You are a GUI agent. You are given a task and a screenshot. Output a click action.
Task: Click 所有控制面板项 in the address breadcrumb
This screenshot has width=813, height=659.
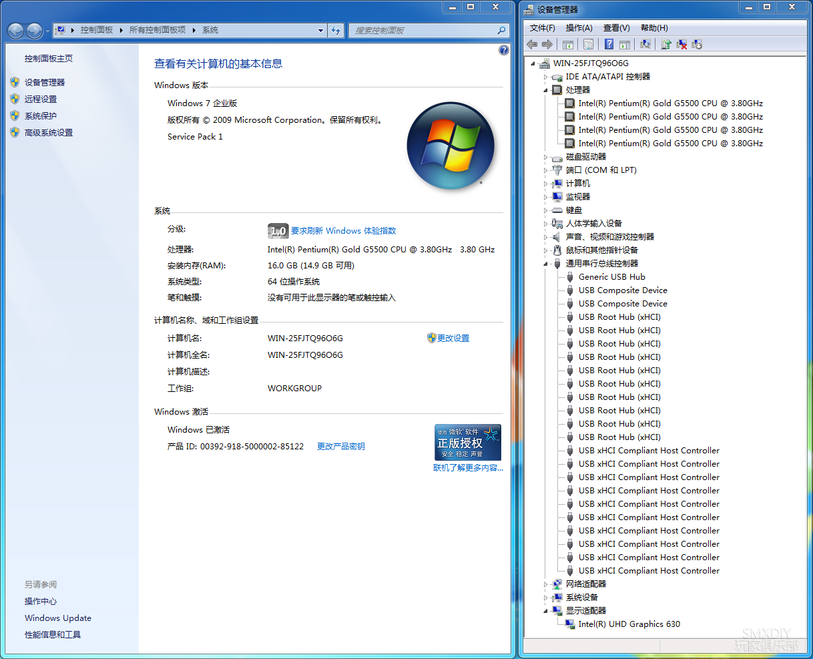(158, 30)
